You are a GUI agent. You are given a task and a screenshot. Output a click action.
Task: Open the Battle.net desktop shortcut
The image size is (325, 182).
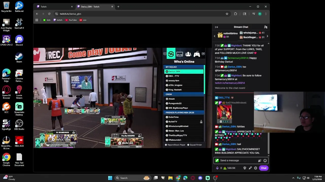19,7
